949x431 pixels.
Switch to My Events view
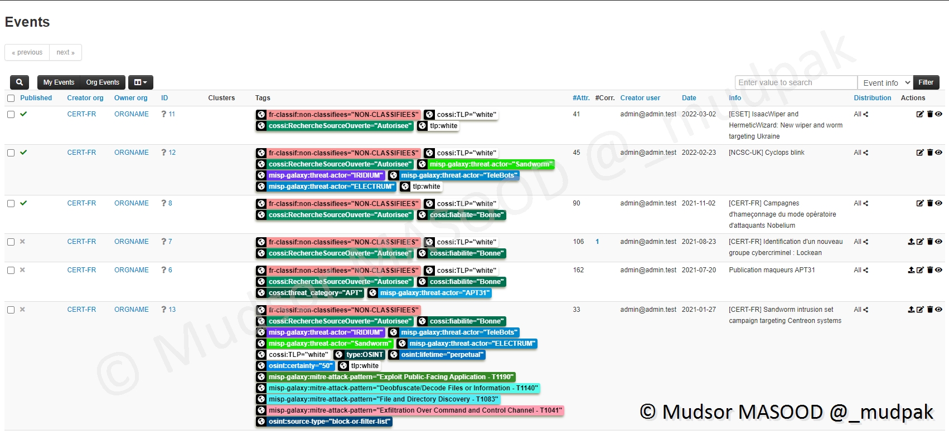[x=59, y=82]
